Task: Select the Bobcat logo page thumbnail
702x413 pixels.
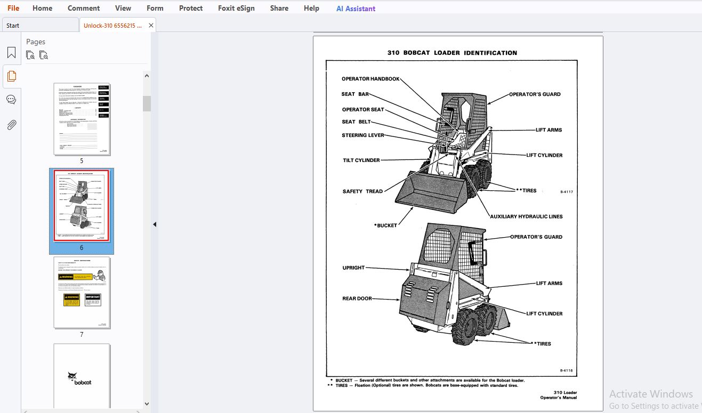Action: [x=82, y=376]
